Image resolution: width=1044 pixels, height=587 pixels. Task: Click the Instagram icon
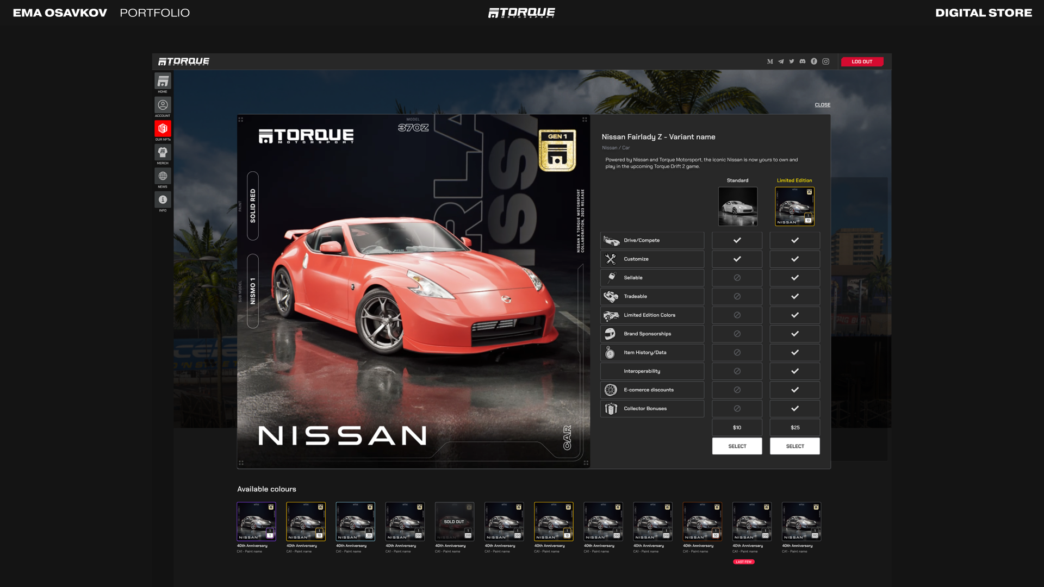[x=826, y=61]
